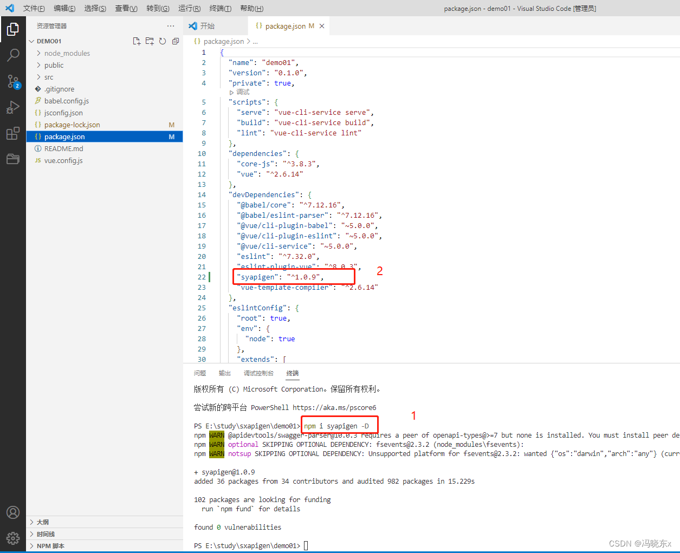Open the 文件(F) menu
680x553 pixels.
click(34, 8)
